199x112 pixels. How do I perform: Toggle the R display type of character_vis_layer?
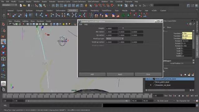150,85
